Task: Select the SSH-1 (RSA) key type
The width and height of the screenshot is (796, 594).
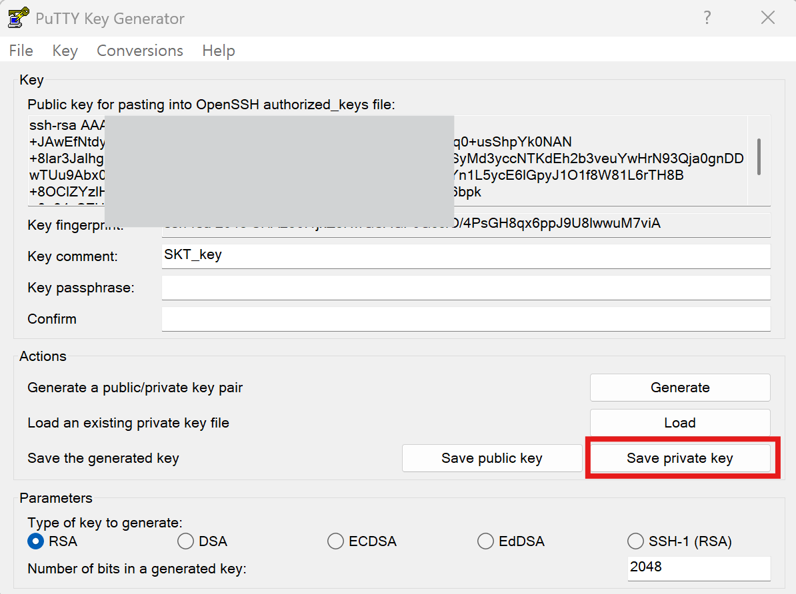Action: point(679,541)
